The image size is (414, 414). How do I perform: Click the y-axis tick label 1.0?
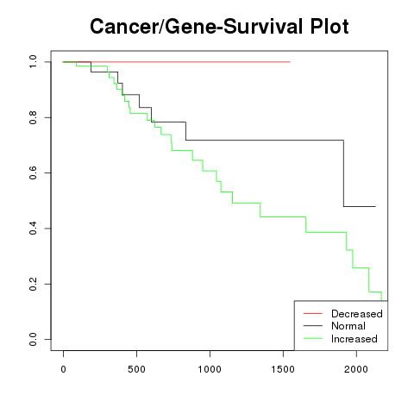(33, 62)
